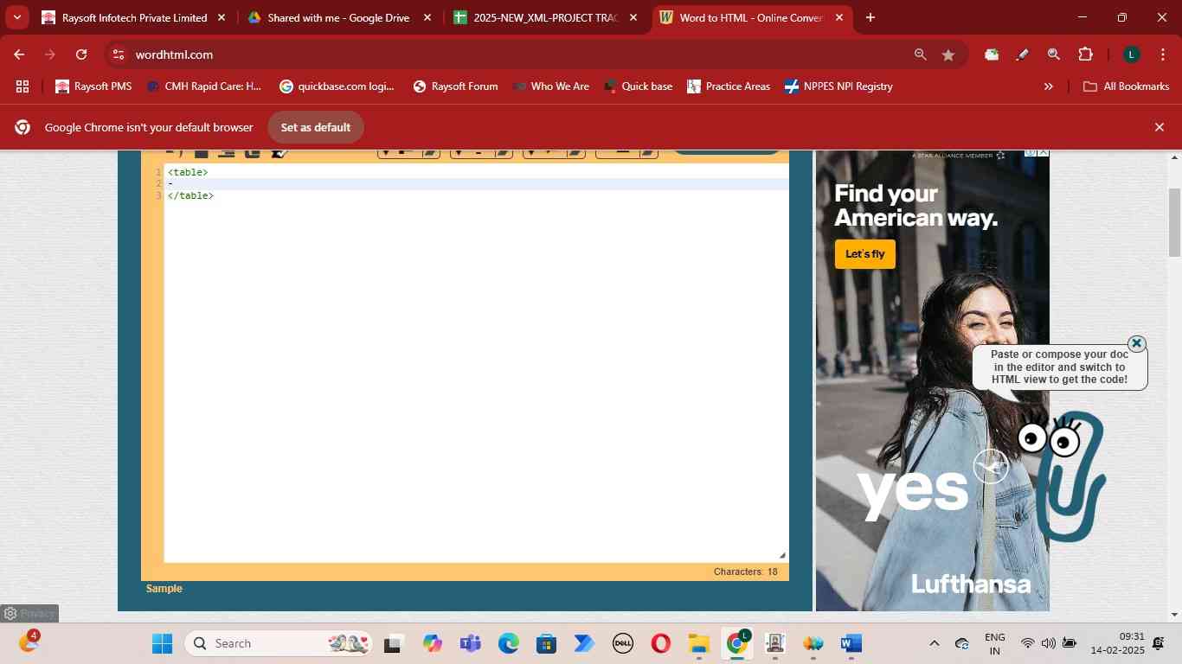Open Microsoft Teams from taskbar
This screenshot has width=1182, height=664.
click(470, 643)
